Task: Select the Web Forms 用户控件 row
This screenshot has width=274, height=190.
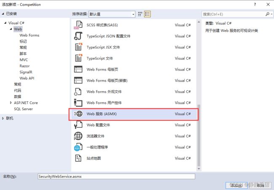Action: (x=134, y=103)
